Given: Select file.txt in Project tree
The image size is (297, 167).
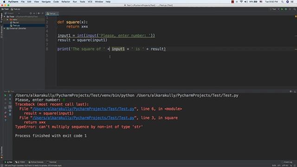Looking at the screenshot, I should pyautogui.click(x=14, y=23).
